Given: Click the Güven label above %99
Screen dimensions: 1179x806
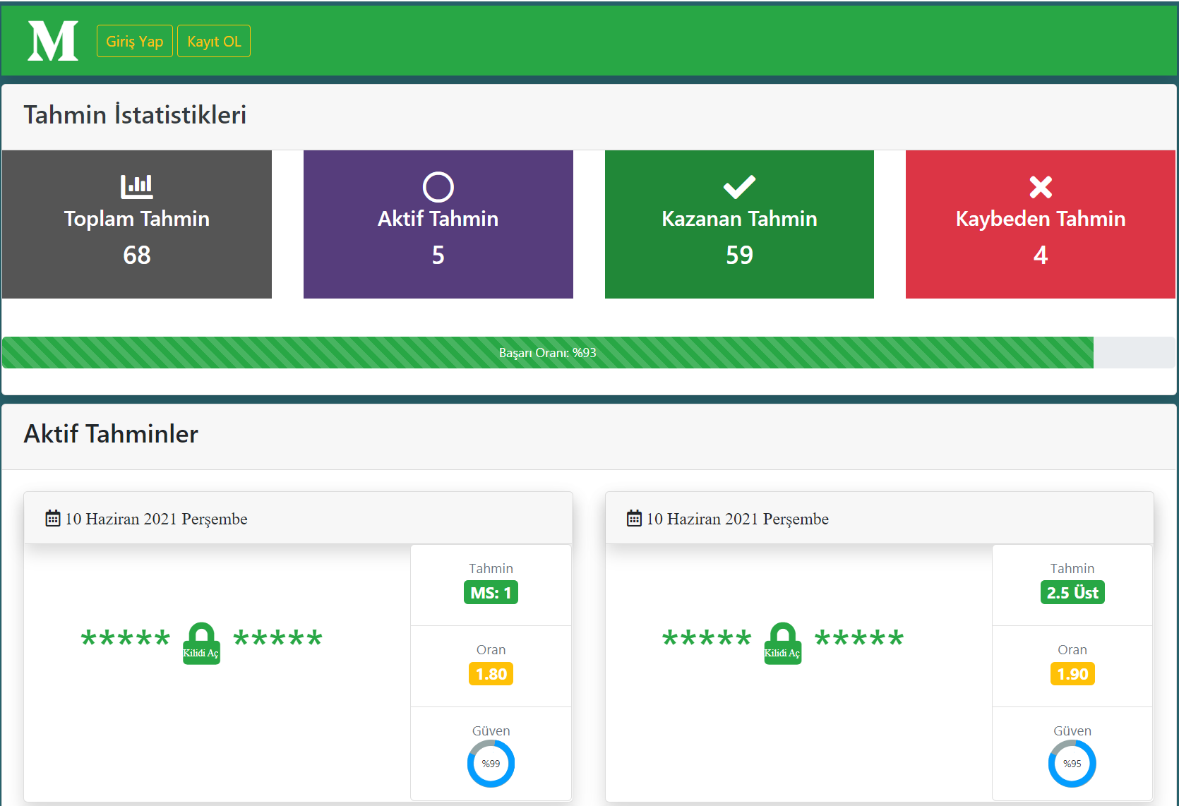Looking at the screenshot, I should (491, 730).
